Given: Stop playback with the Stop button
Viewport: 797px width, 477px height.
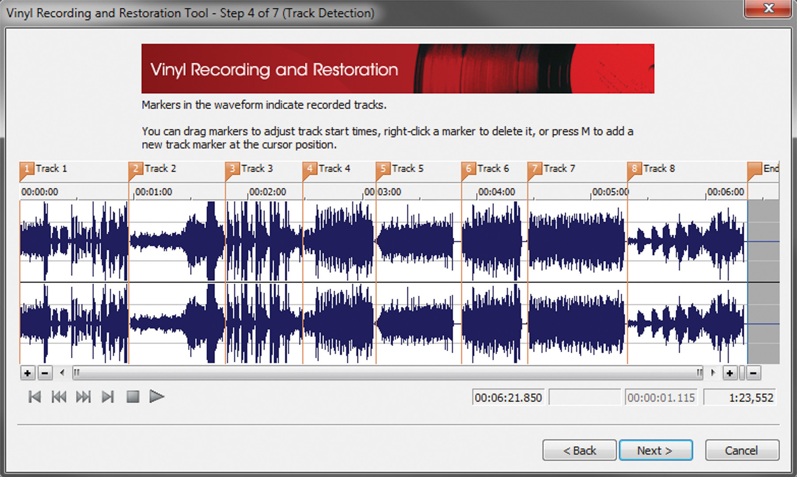Looking at the screenshot, I should click(133, 397).
